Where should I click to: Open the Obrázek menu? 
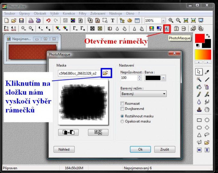(40, 13)
